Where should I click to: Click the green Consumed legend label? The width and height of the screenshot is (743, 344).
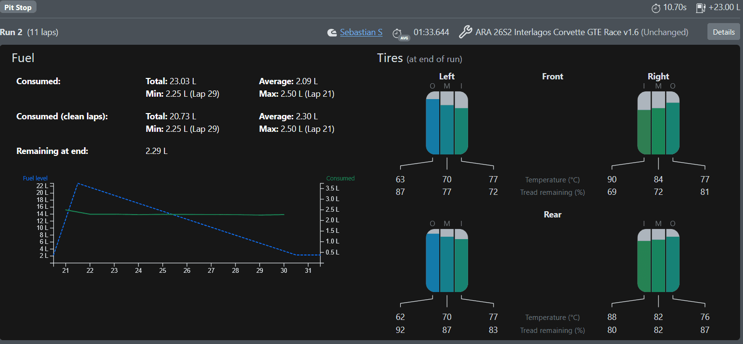point(340,178)
